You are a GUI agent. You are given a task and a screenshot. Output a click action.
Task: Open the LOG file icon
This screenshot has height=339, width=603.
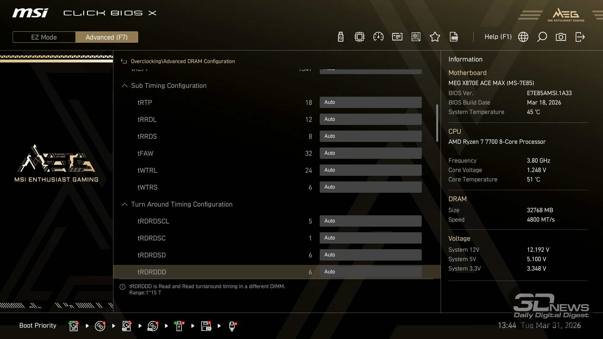pyautogui.click(x=454, y=37)
